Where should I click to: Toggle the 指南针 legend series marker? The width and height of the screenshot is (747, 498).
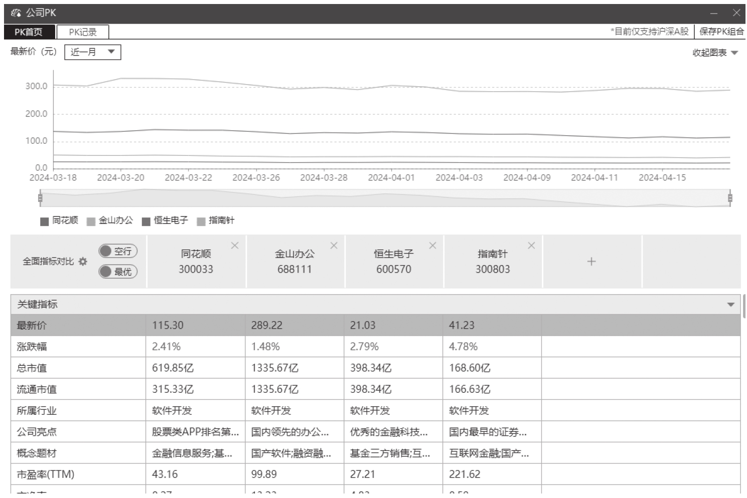tap(201, 221)
